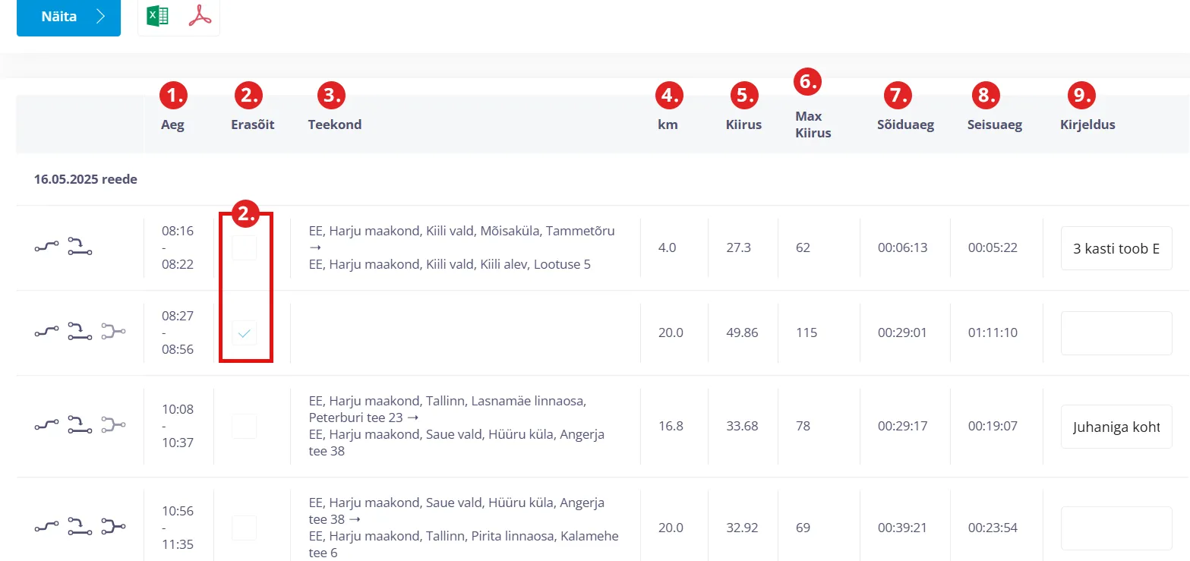1190x561 pixels.
Task: Enable Erasõit on the 10:56 trip
Action: pyautogui.click(x=245, y=528)
